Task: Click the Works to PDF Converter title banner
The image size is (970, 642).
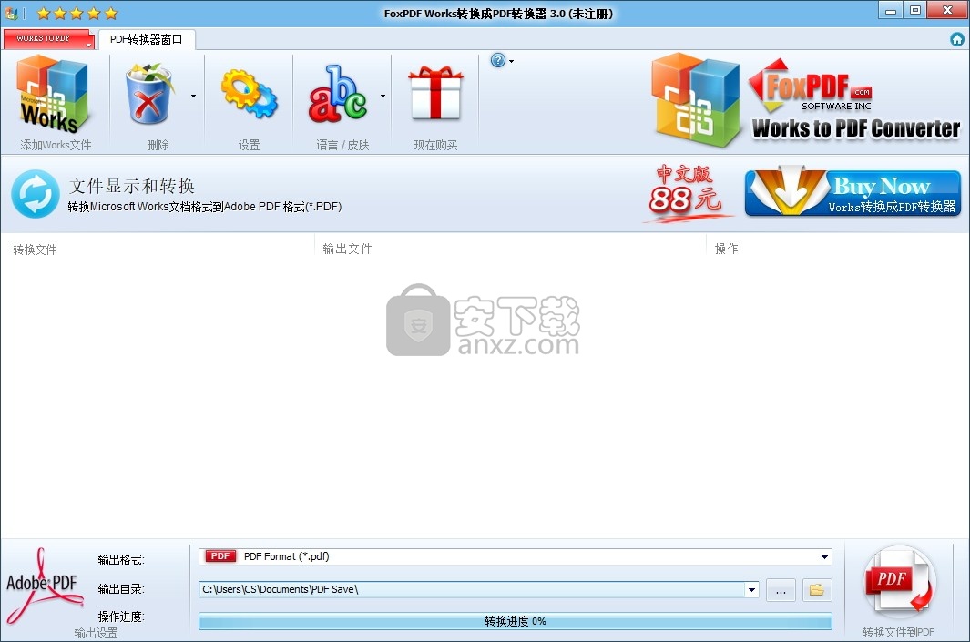Action: click(856, 128)
